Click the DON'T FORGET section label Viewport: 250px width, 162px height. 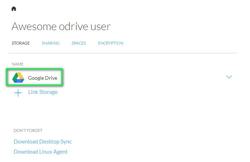pyautogui.click(x=28, y=130)
